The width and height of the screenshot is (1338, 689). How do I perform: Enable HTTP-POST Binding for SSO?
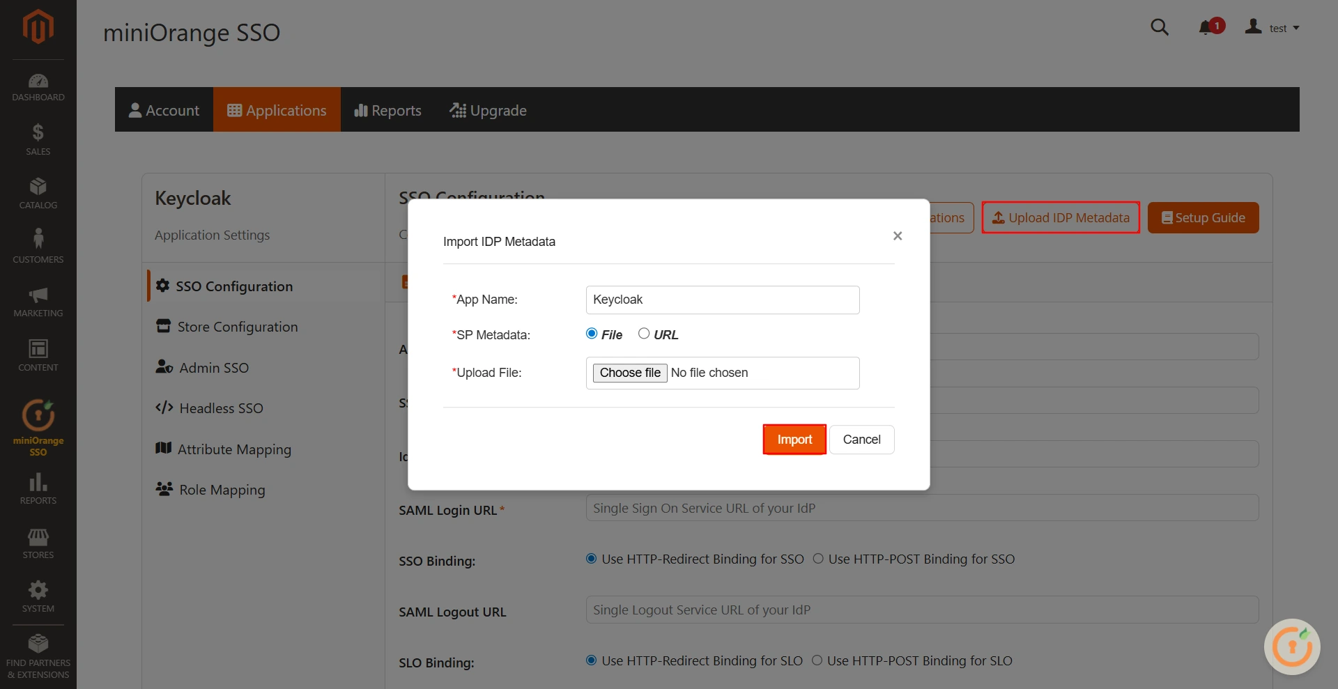[817, 558]
